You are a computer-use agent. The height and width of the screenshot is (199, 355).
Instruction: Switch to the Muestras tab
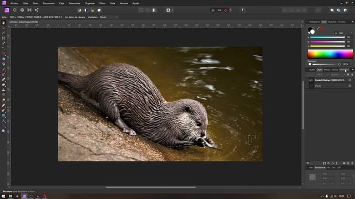(x=332, y=22)
